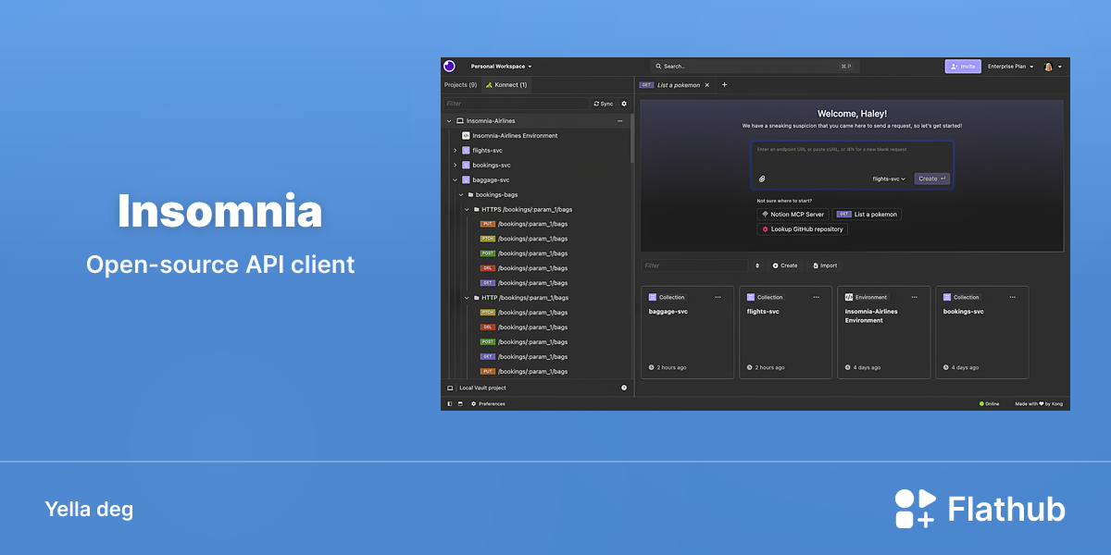The image size is (1111, 555).
Task: Expand the bookings-svc tree item
Action: click(x=455, y=165)
